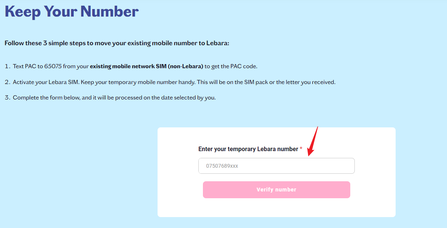Screen dimensions: 447x228
Task: Click the temporary Lebara number input field
Action: click(x=276, y=166)
